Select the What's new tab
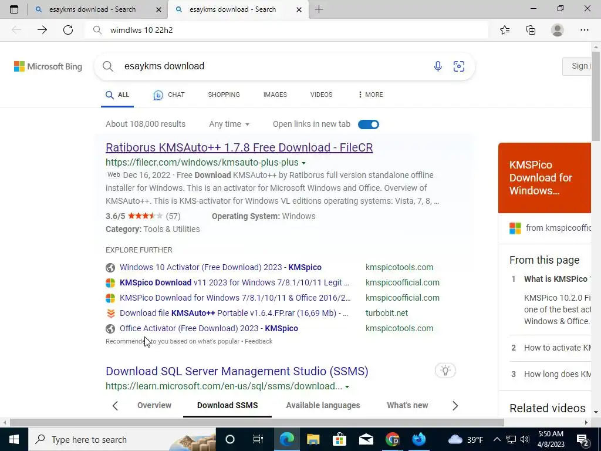Image resolution: width=601 pixels, height=451 pixels. click(407, 405)
